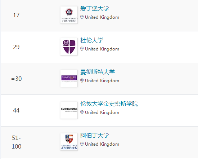Click the Manchester University logo
Viewport: 198px width, 159px height.
coord(69,79)
